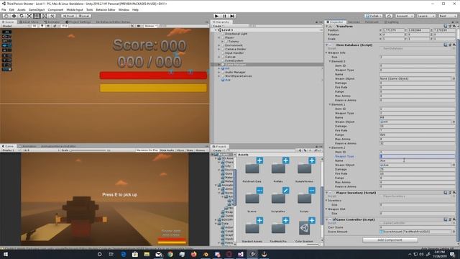Open Microsoft Edge from the taskbar
Image resolution: width=460 pixels, height=259 pixels.
point(123,254)
